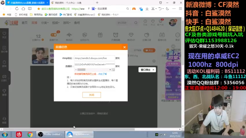Image resolution: width=246 pixels, height=138 pixels.
Task: Click orange 关注 follow button
Action: (x=149, y=50)
